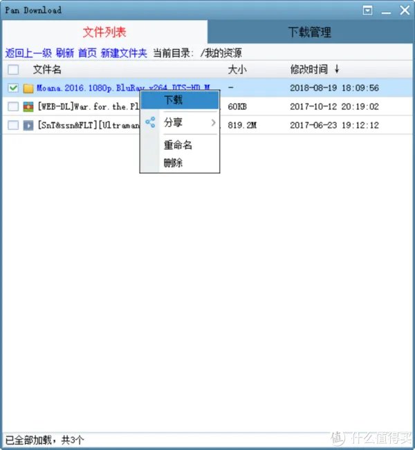Click the 首页 link
The height and width of the screenshot is (450, 415).
tap(88, 53)
